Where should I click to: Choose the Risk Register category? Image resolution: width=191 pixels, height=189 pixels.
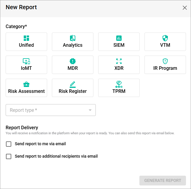tap(73, 88)
